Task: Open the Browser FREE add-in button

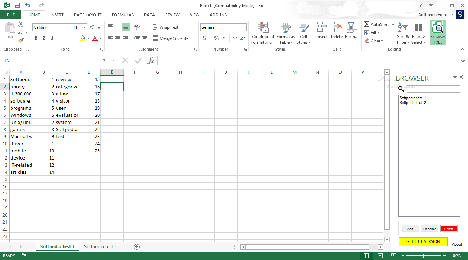Action: (438, 33)
